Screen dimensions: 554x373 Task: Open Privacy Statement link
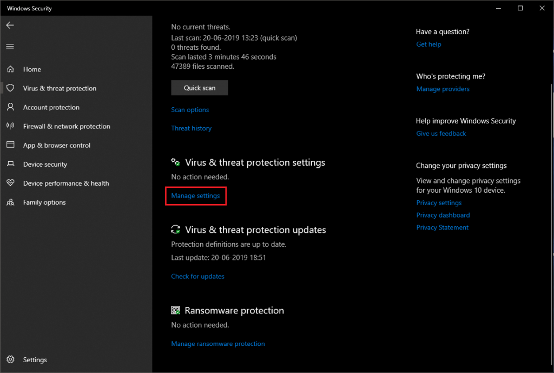pyautogui.click(x=443, y=227)
